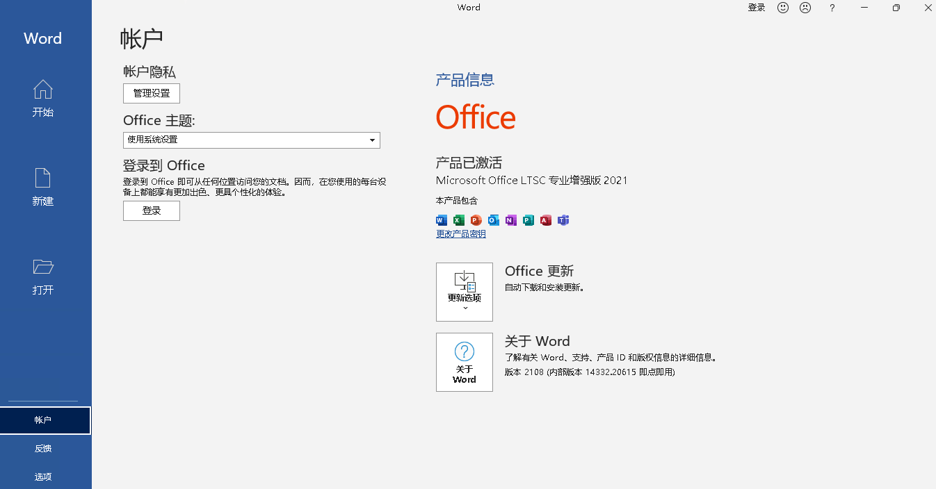This screenshot has width=936, height=489.
Task: Expand the 更新选项 update options button
Action: click(x=465, y=292)
